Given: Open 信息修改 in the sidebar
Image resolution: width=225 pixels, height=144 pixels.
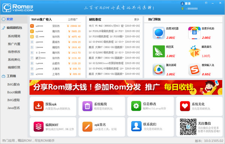Looking at the screenshot, I should 14,52.
